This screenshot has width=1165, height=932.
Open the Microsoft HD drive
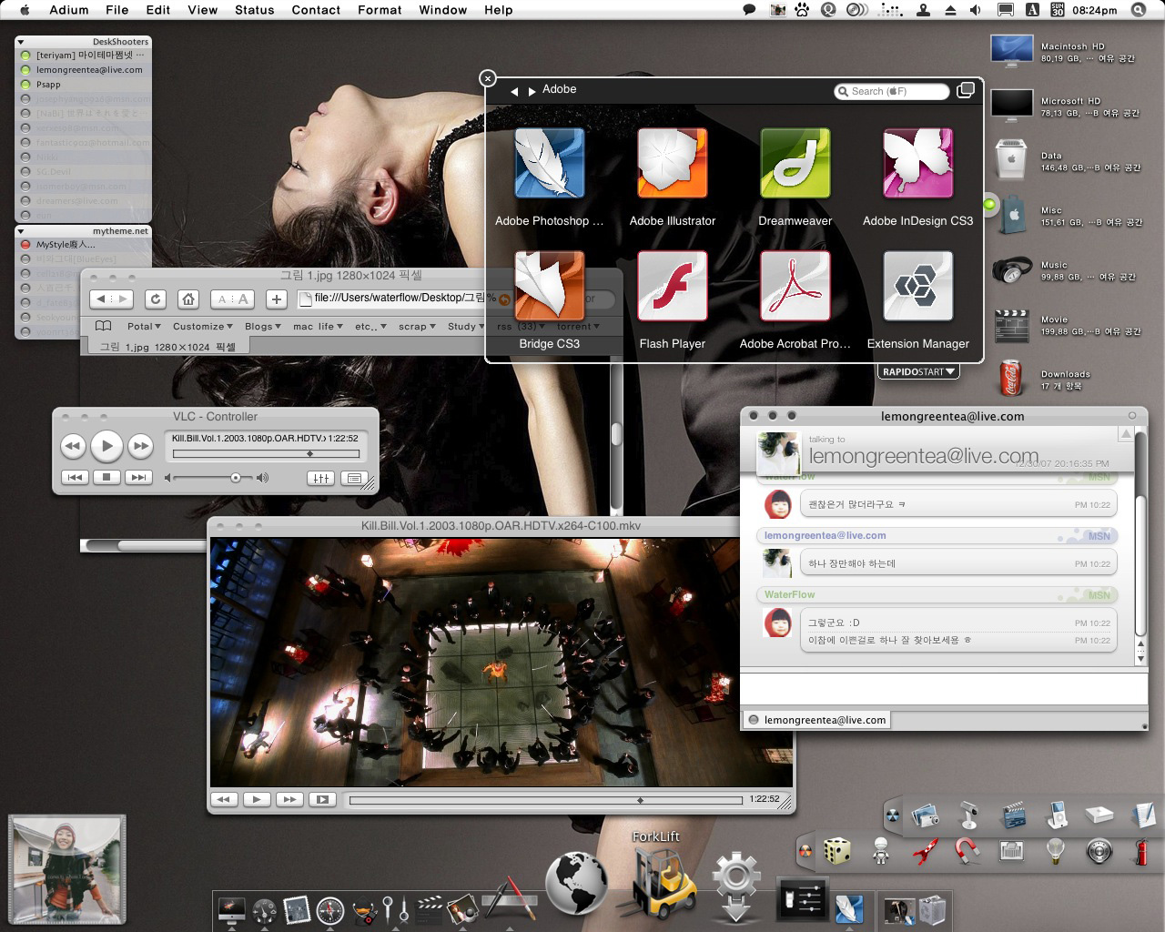[x=1011, y=106]
